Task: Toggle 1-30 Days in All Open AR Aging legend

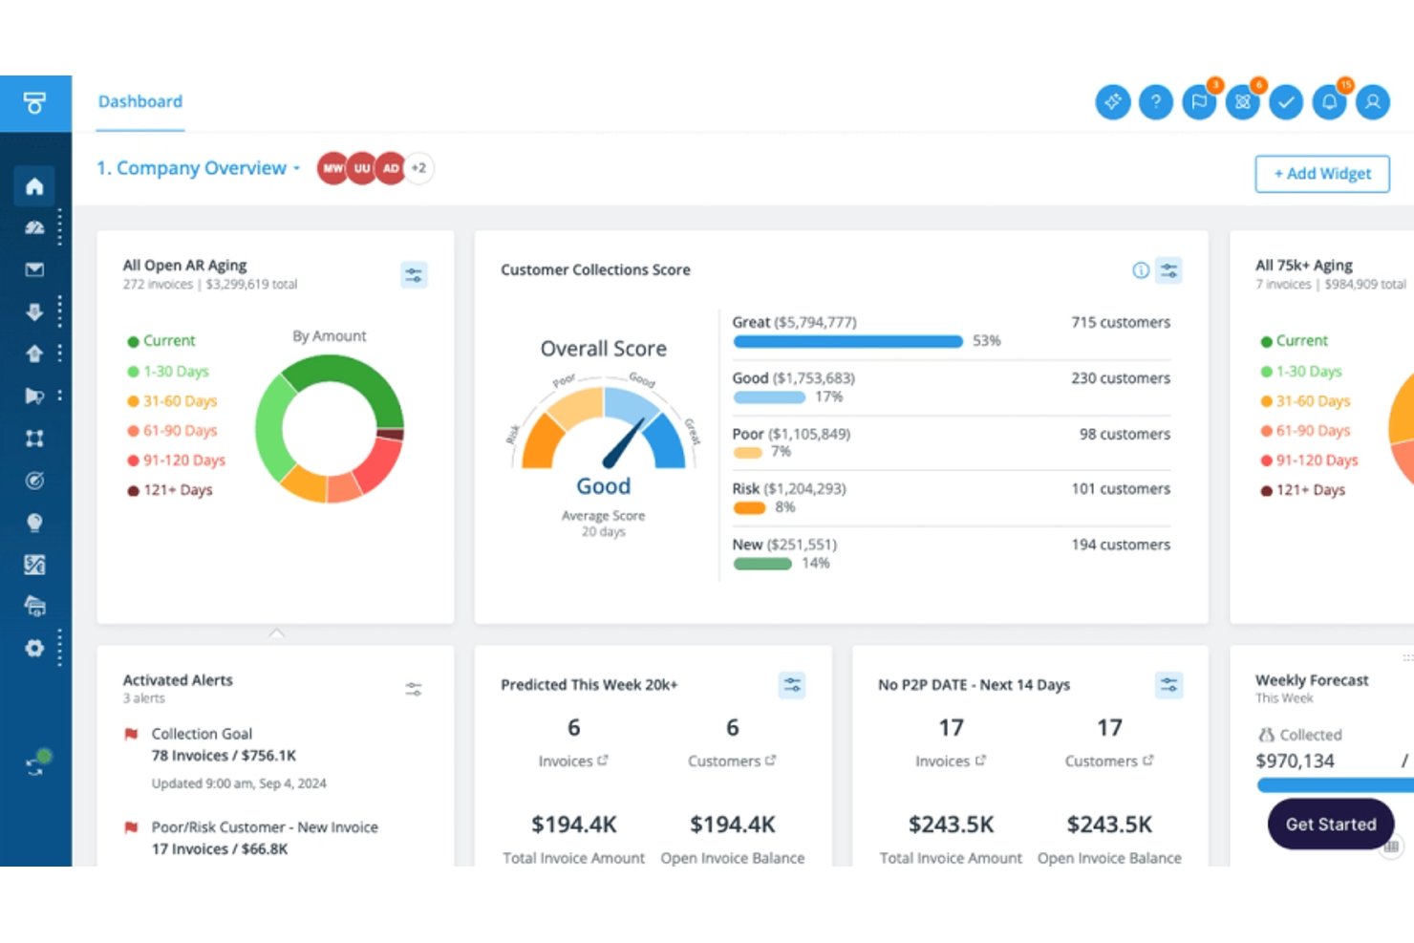Action: click(x=168, y=371)
